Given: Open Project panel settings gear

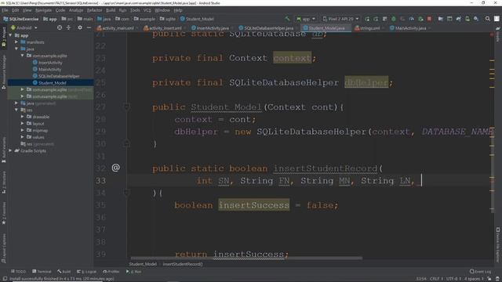Looking at the screenshot, I should (80, 28).
